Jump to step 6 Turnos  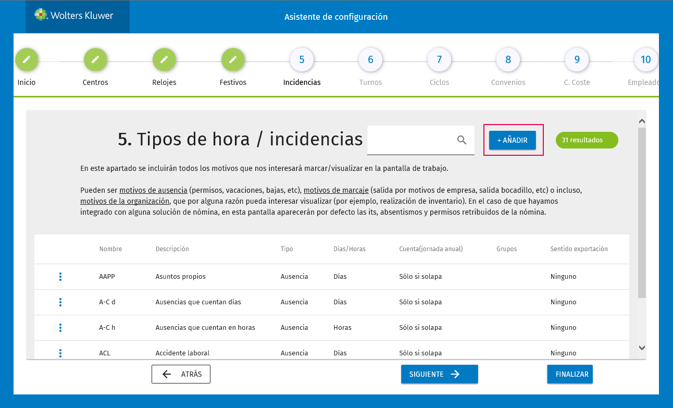coord(370,60)
